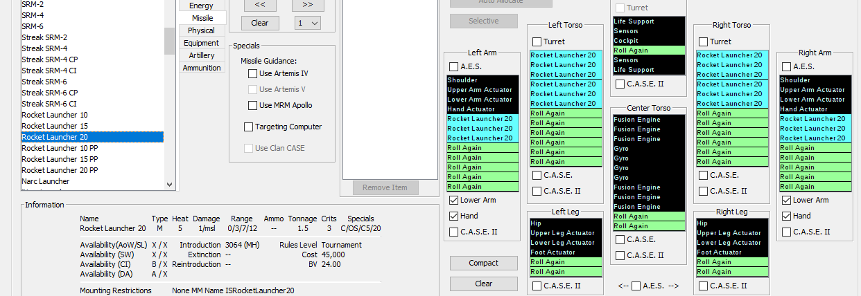Screen dimensions: 861x296
Task: Select Narc Launcher in weapon list
Action: pyautogui.click(x=92, y=181)
